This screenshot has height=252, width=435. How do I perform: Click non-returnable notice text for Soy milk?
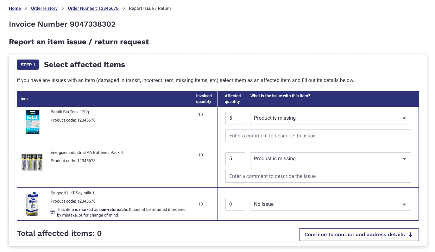pos(121,212)
